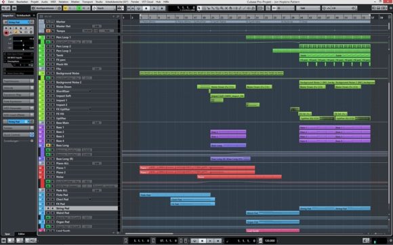Toggle the yellow mute on Bass Long
This screenshot has height=245, width=393.
pyautogui.click(x=48, y=145)
